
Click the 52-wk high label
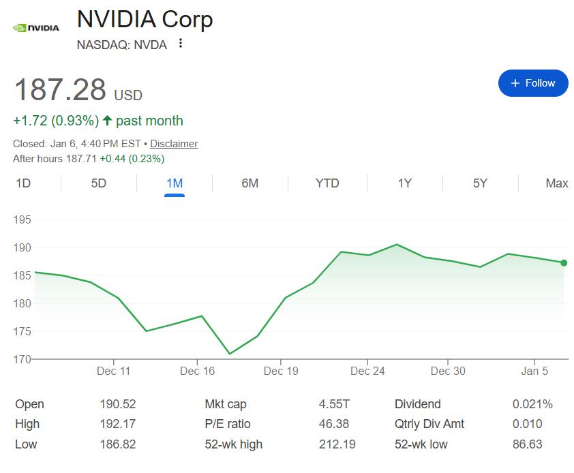(x=233, y=444)
